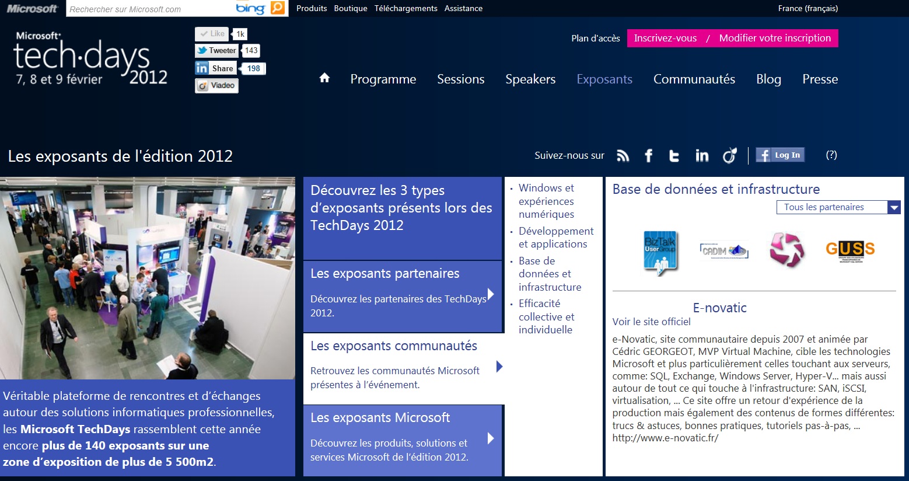
Task: Click Développement et applications link
Action: point(556,238)
